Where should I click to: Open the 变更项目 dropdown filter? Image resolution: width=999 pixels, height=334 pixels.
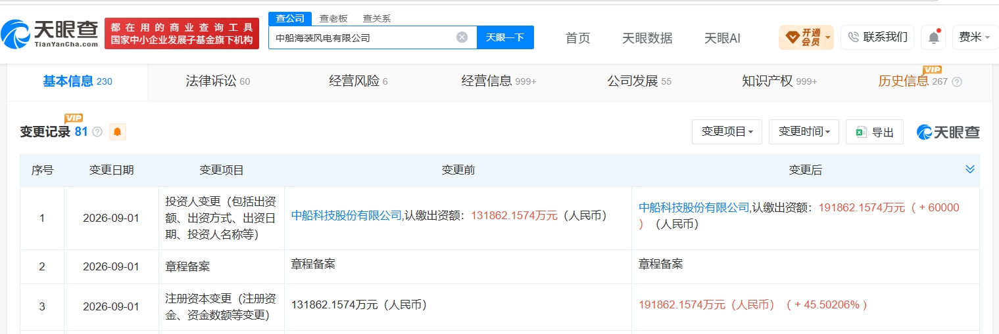[x=727, y=132]
